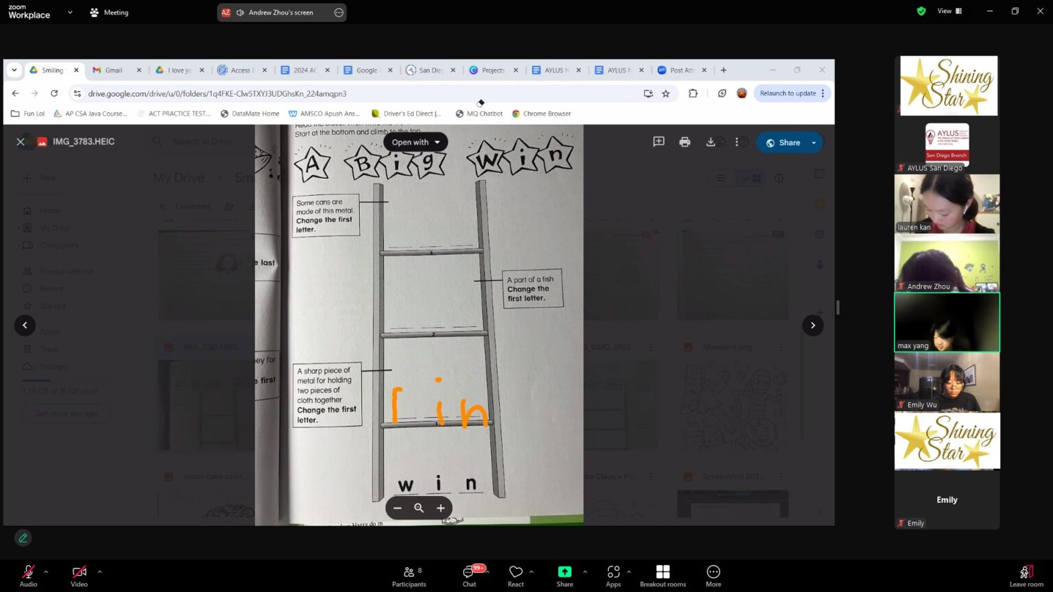Switch to the Projects browser tab
Image resolution: width=1053 pixels, height=592 pixels.
[493, 70]
